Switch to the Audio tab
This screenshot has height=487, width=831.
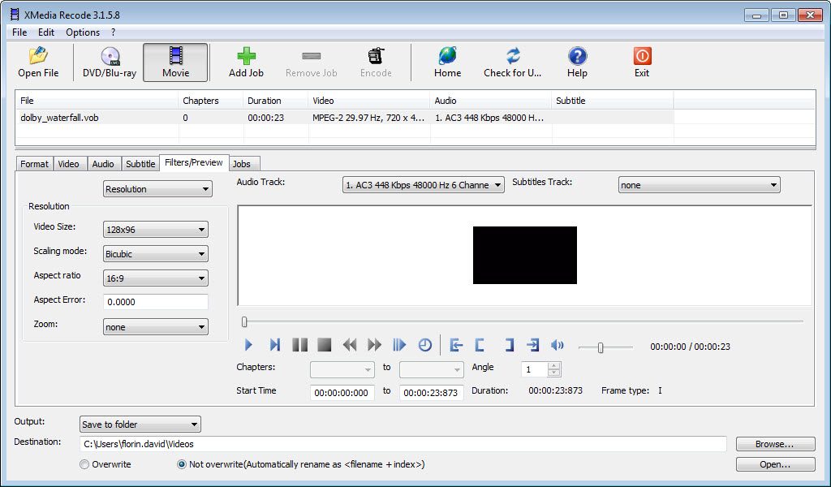coord(103,164)
